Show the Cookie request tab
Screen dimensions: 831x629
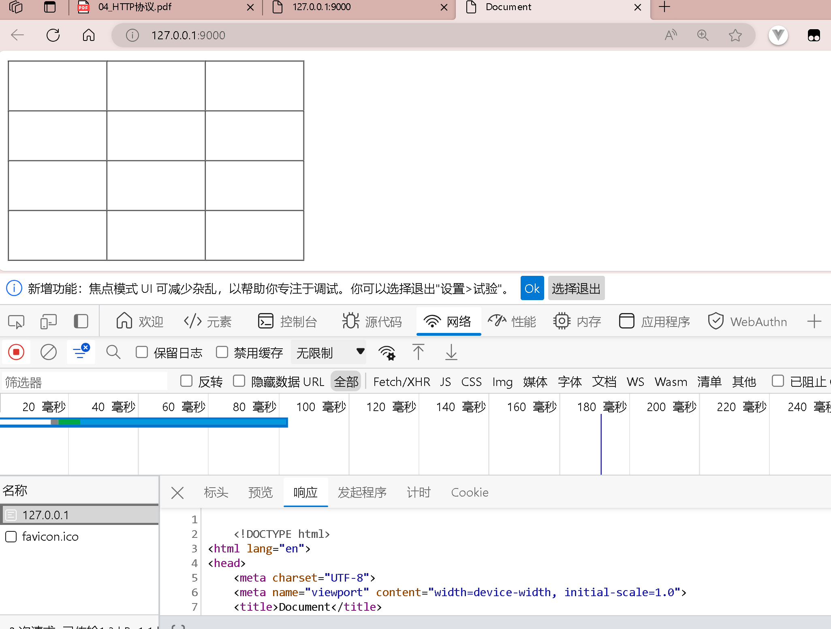pyautogui.click(x=470, y=493)
